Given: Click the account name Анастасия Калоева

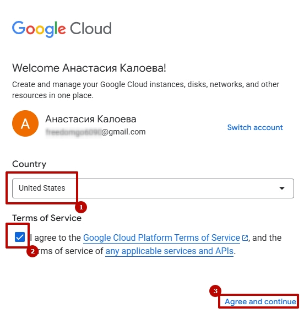Looking at the screenshot, I should coord(91,119).
